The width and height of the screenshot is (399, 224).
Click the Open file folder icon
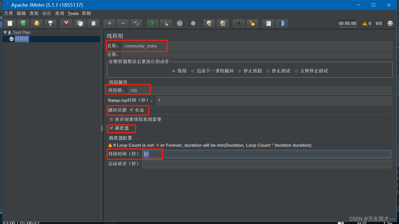coord(37,23)
